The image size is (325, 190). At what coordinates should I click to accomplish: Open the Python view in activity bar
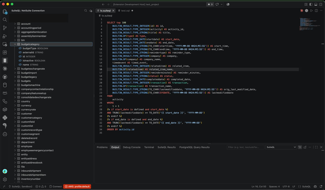(x=5, y=118)
